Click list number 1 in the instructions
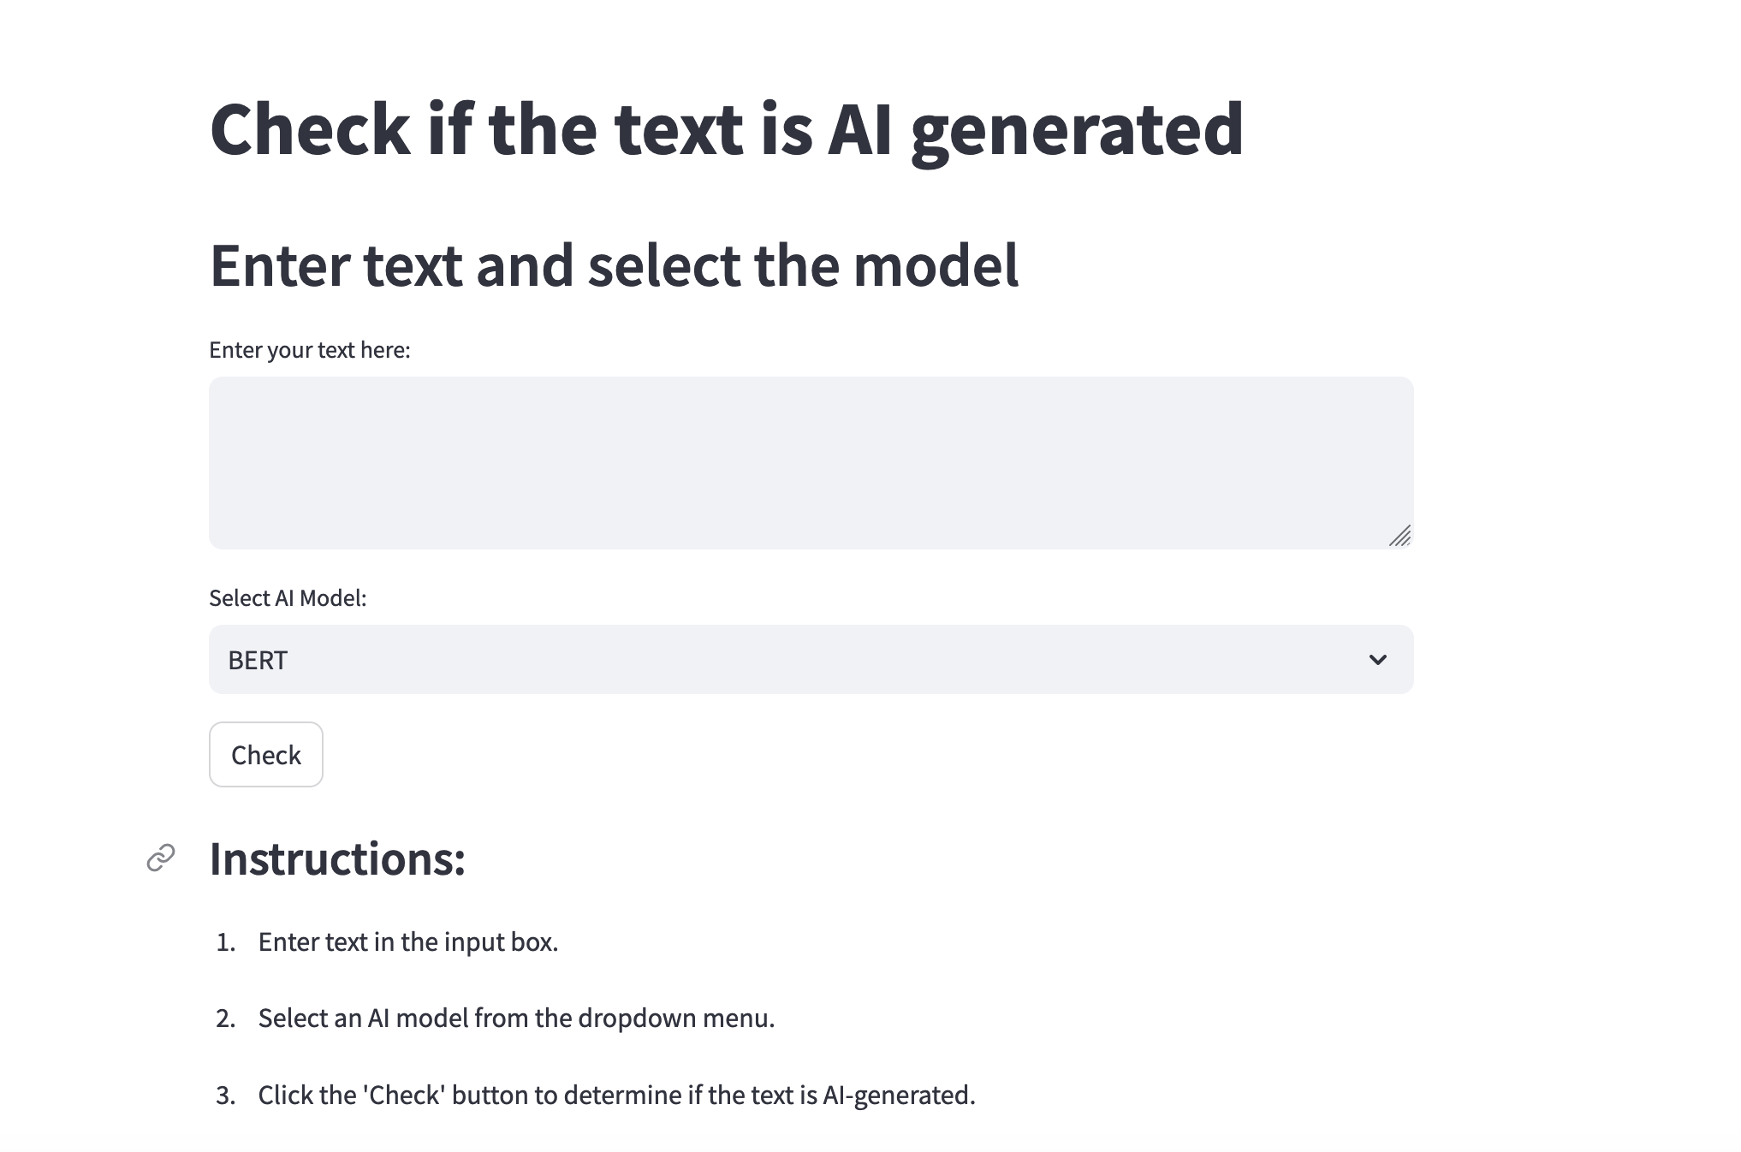1741x1152 pixels. pos(226,942)
